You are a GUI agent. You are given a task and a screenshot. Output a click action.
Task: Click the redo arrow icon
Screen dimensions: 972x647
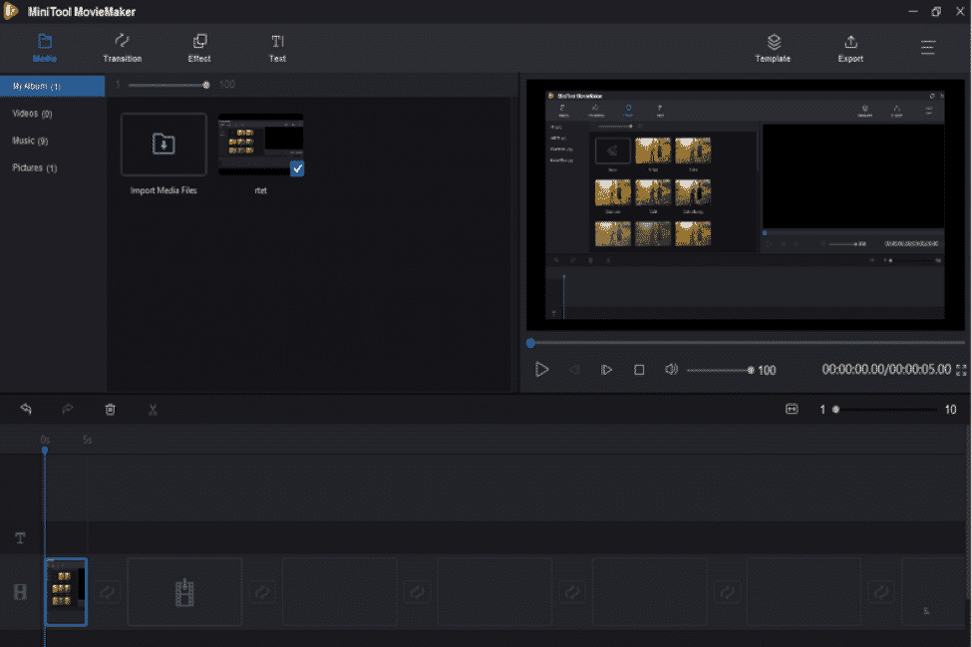(67, 409)
